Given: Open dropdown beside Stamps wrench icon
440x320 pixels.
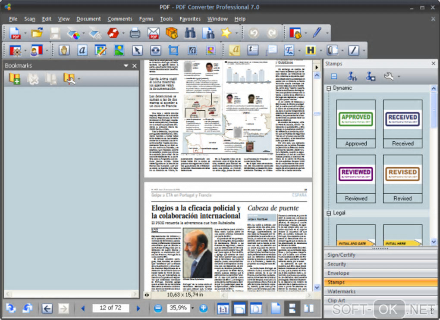Looking at the screenshot, I should click(x=399, y=76).
